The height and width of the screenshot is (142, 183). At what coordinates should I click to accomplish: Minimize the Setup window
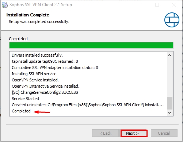[141, 5]
